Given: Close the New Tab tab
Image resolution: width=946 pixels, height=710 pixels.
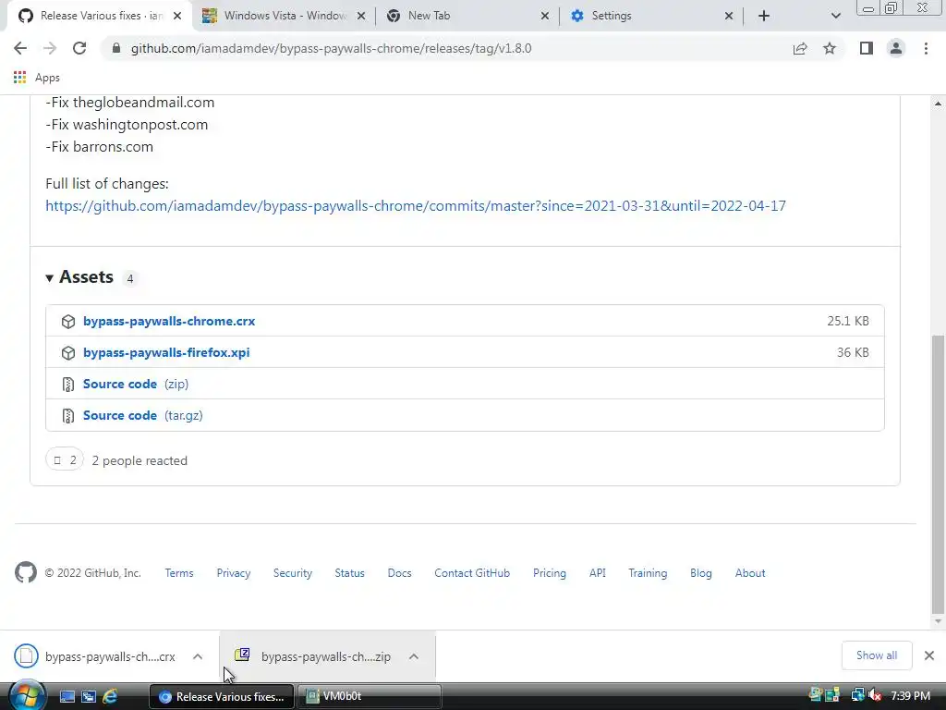Looking at the screenshot, I should point(545,16).
